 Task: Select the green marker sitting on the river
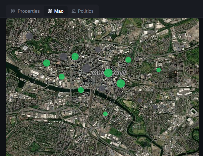tap(81, 90)
